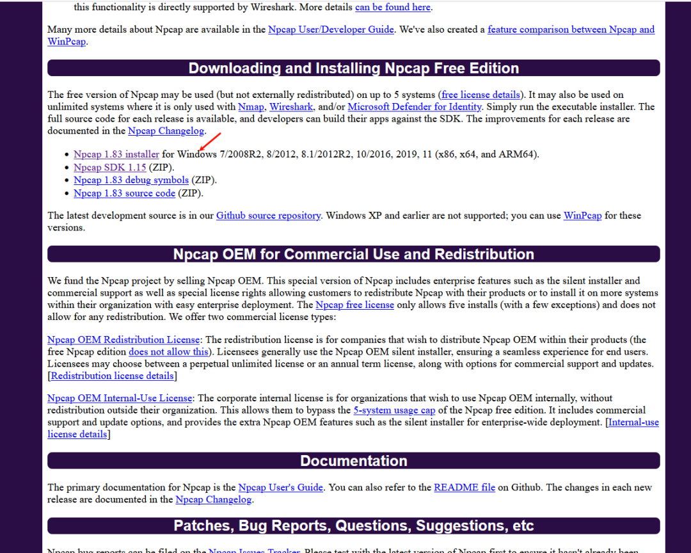691x553 pixels.
Task: Follow the Wireshark link
Action: pos(291,107)
